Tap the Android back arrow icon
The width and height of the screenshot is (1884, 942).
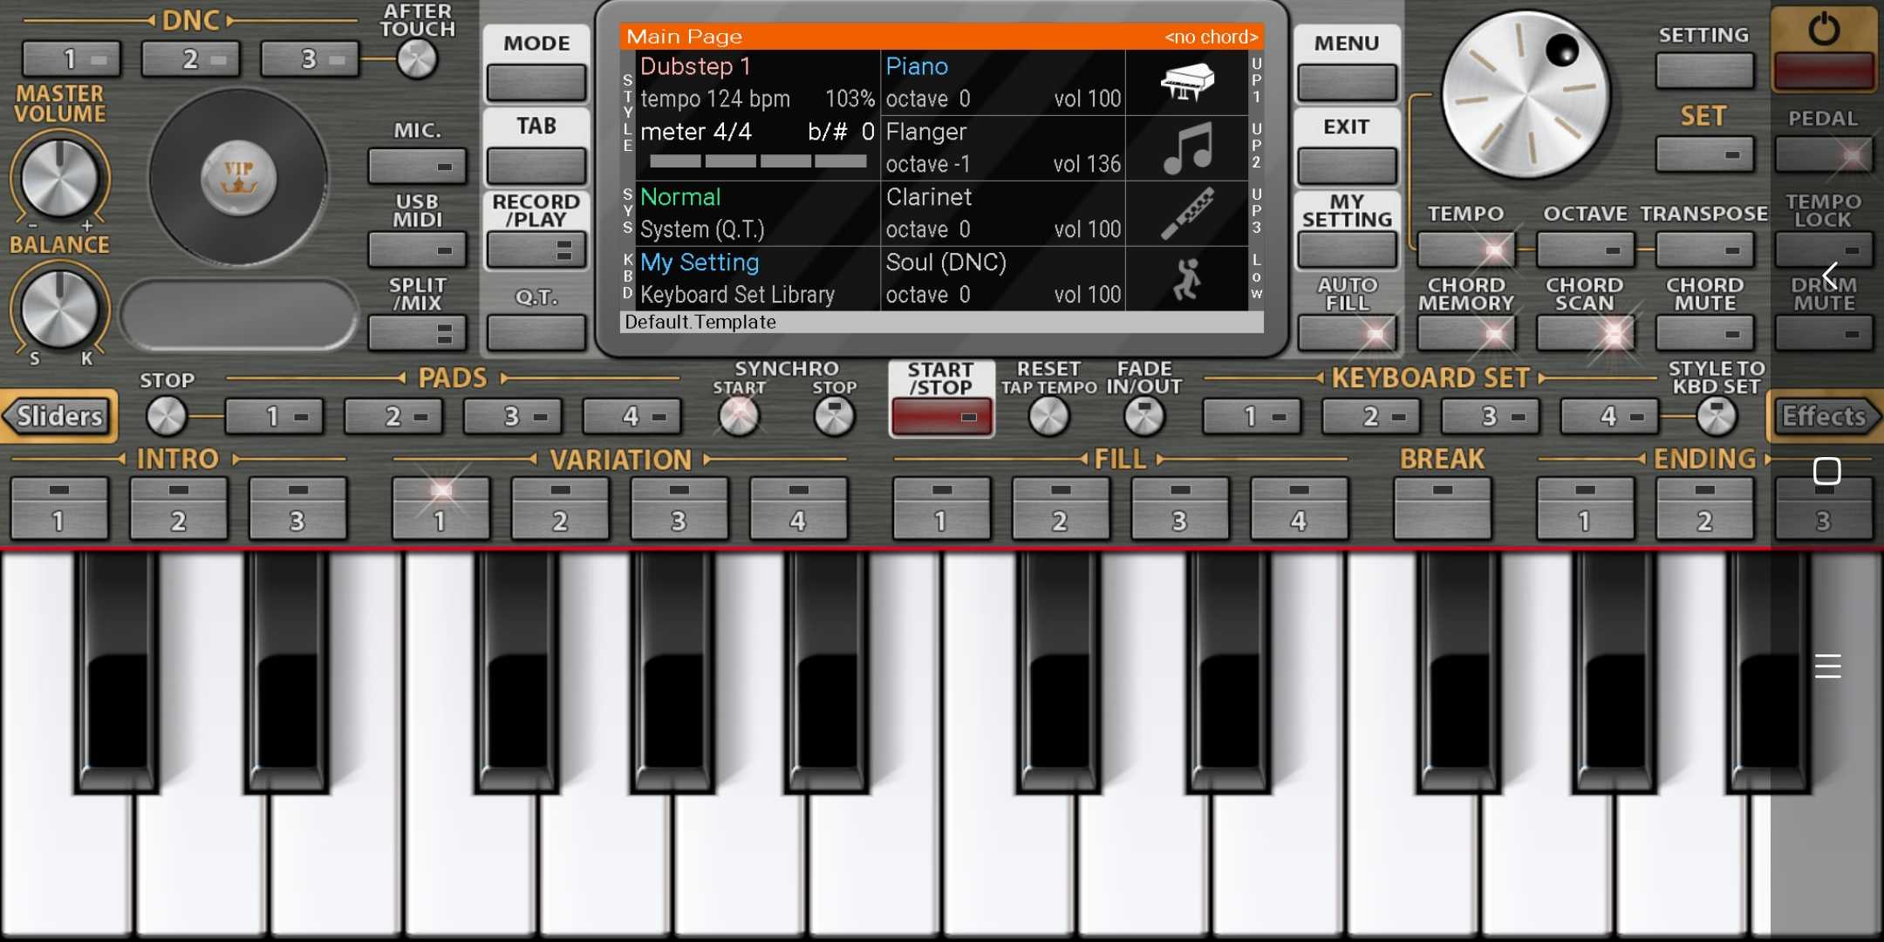pyautogui.click(x=1829, y=276)
